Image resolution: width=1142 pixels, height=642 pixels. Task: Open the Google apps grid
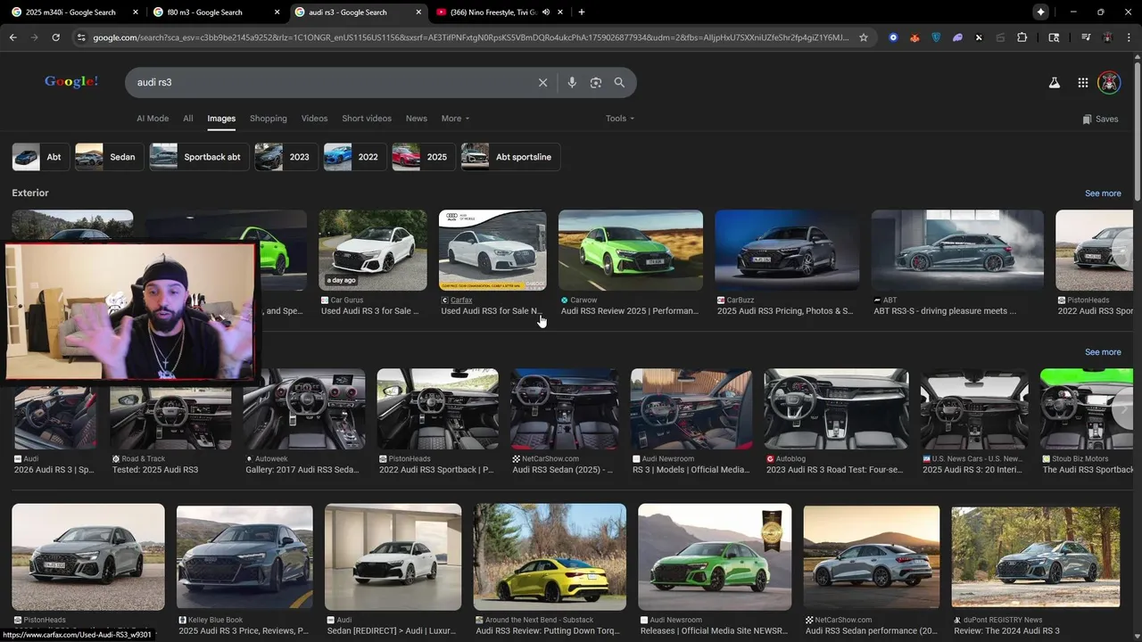point(1082,82)
